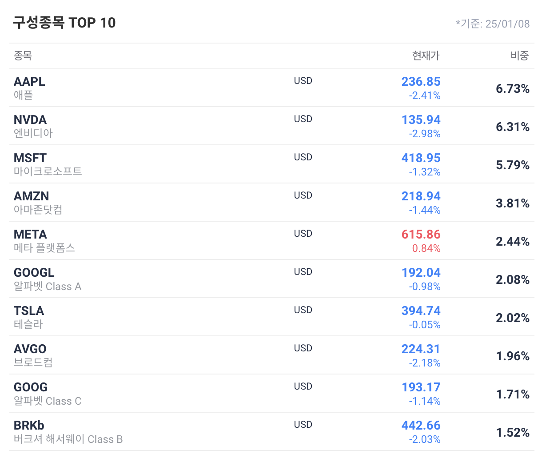This screenshot has width=550, height=462.
Task: Click NVDA price 135.94
Action: (421, 119)
